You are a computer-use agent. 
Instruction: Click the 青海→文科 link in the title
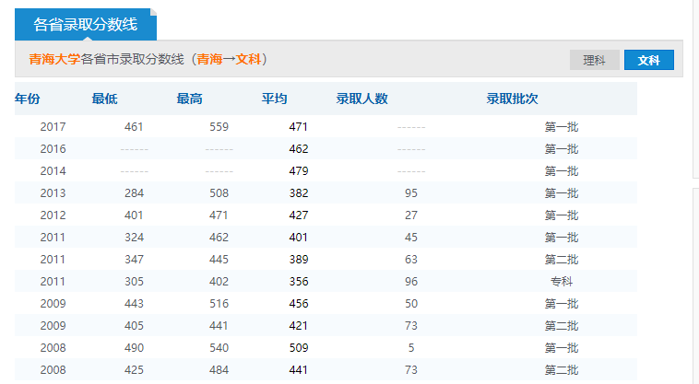[x=229, y=59]
